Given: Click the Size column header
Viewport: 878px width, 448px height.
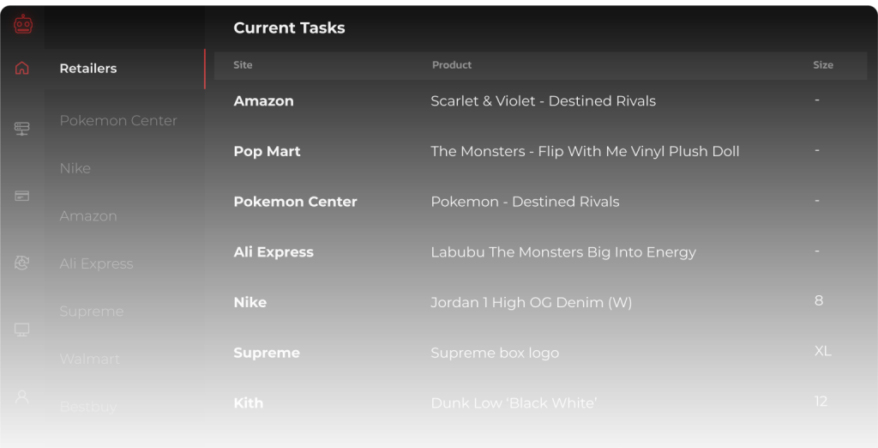Looking at the screenshot, I should [823, 65].
